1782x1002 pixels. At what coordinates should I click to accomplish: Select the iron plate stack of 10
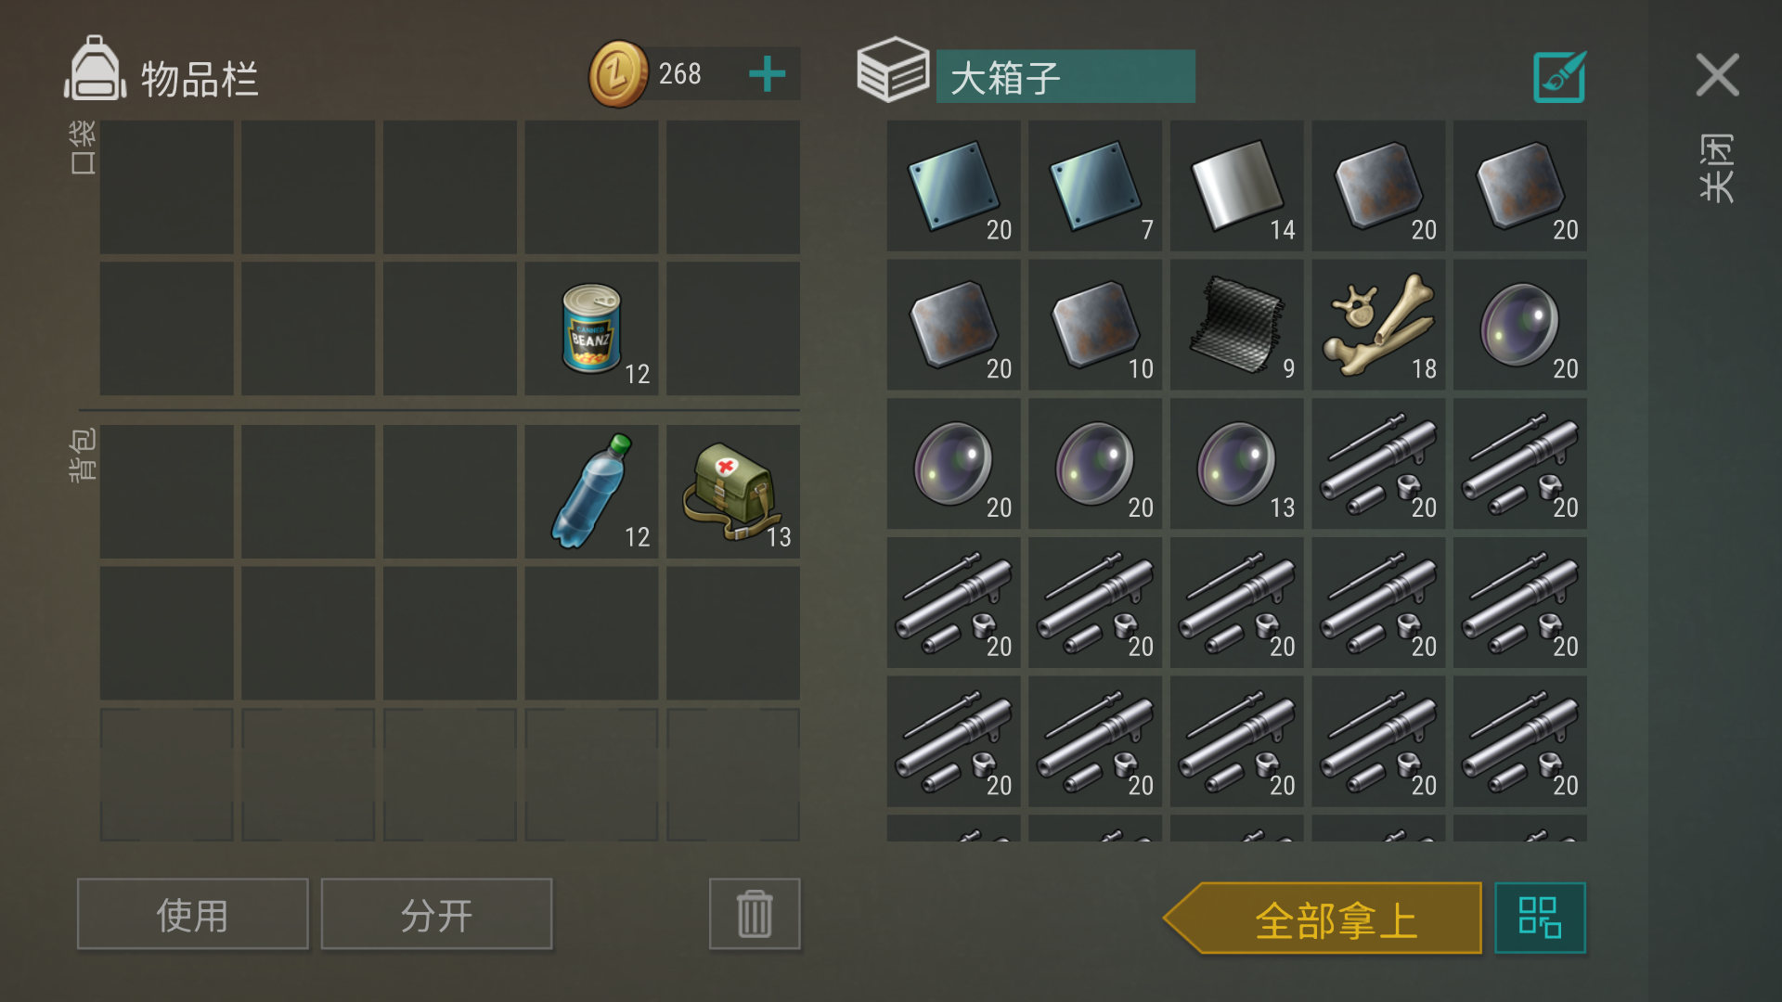point(1095,325)
